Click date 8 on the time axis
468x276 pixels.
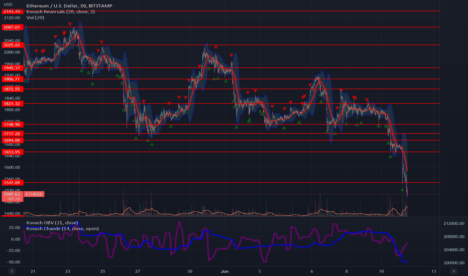point(346,271)
